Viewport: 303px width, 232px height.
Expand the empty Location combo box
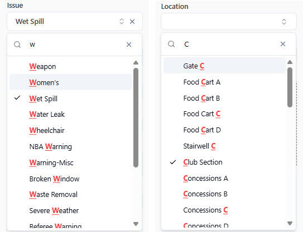pos(229,22)
